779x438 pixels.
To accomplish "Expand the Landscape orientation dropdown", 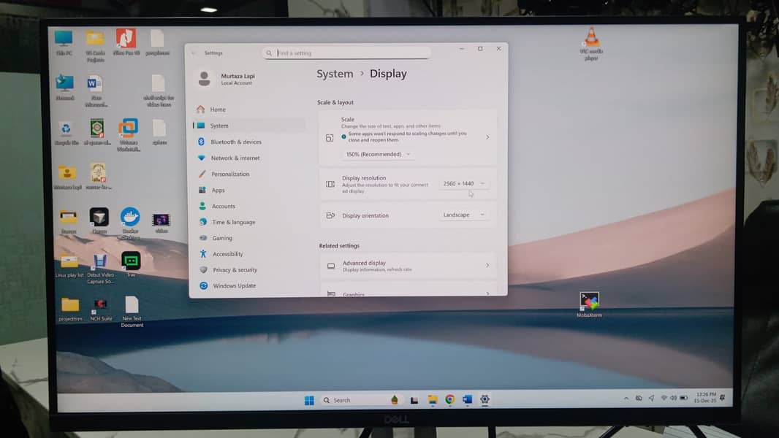I will [x=464, y=215].
